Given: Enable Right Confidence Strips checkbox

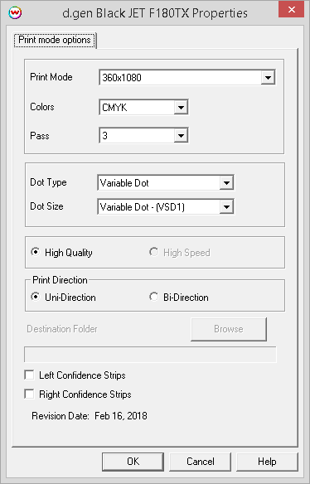Looking at the screenshot, I should (x=29, y=394).
